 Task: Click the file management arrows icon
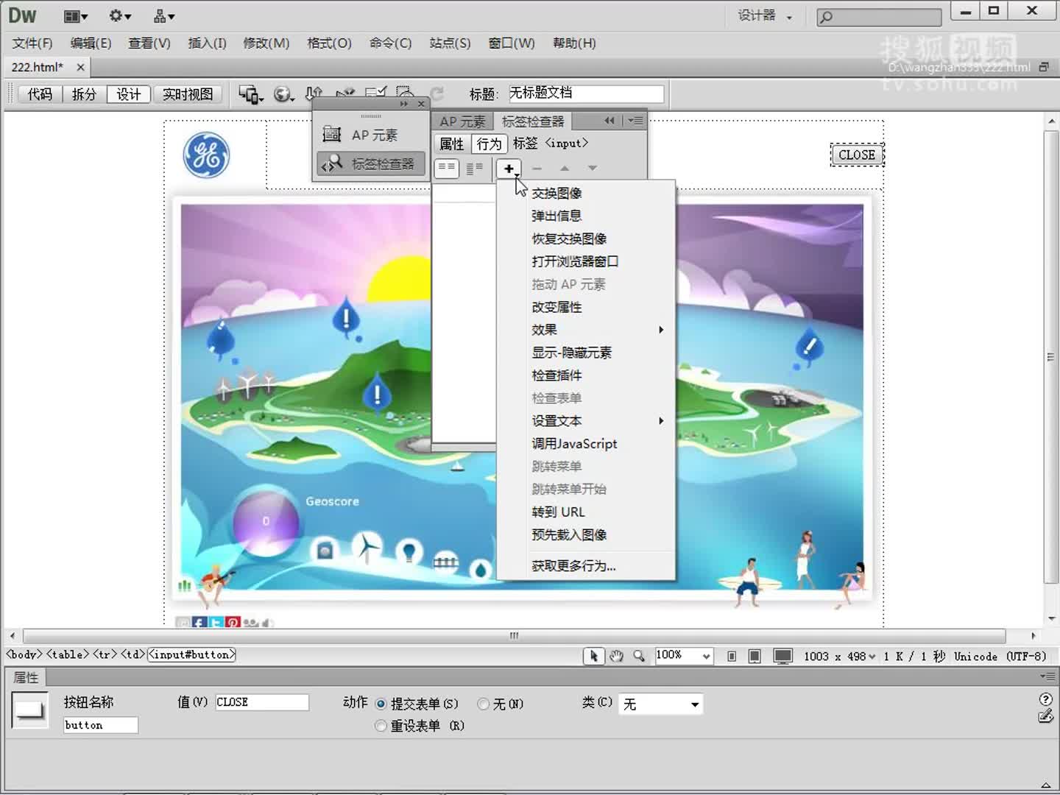314,92
